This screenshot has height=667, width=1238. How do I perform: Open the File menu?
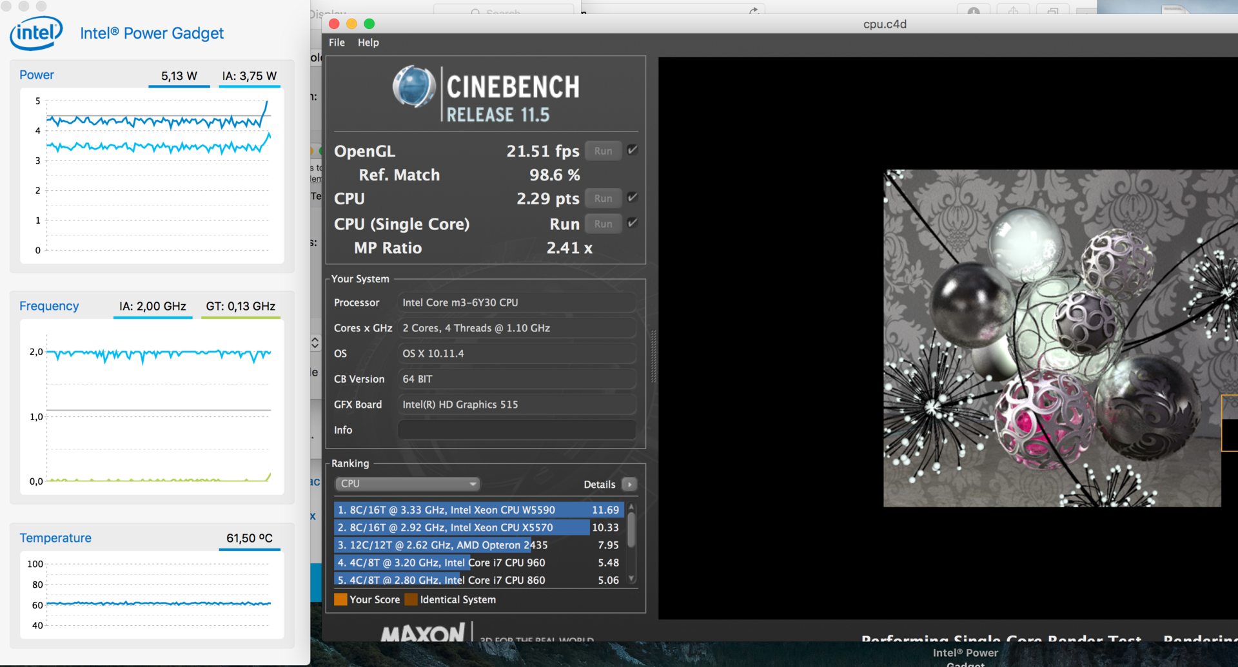(337, 43)
